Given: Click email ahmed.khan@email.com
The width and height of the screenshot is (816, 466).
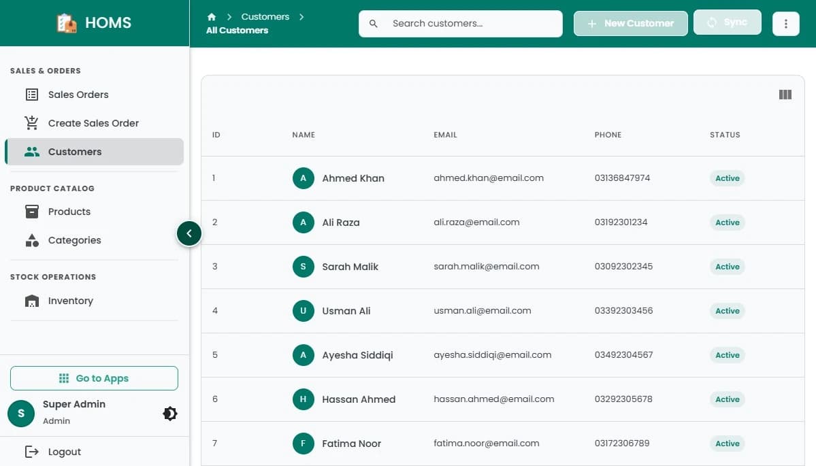Looking at the screenshot, I should tap(489, 178).
